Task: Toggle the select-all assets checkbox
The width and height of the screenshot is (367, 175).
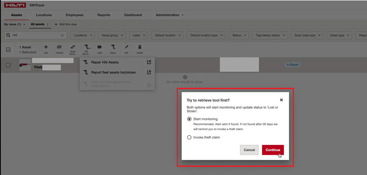Action: 8,49
